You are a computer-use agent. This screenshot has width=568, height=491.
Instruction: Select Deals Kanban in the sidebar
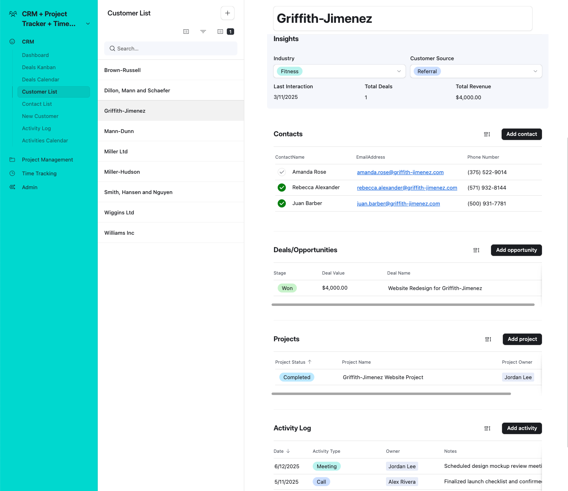[x=39, y=67]
